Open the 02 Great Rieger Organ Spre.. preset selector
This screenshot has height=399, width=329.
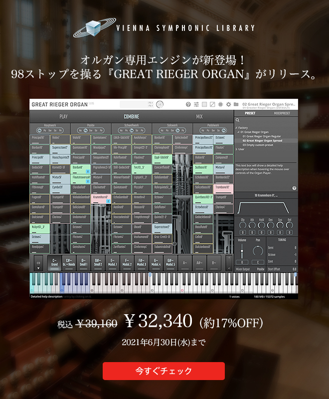[269, 104]
